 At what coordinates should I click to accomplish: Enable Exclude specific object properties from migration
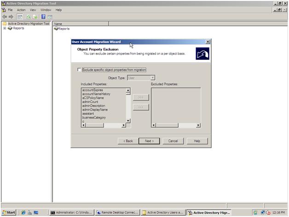(x=79, y=69)
